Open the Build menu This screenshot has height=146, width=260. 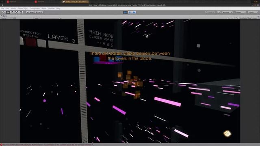pos(43,8)
